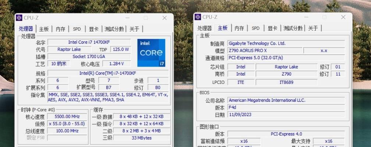This screenshot has height=147, width=371.
Task: Click the multiplier value x 55.0 (8.0 - 55.0)
Action: (67, 123)
